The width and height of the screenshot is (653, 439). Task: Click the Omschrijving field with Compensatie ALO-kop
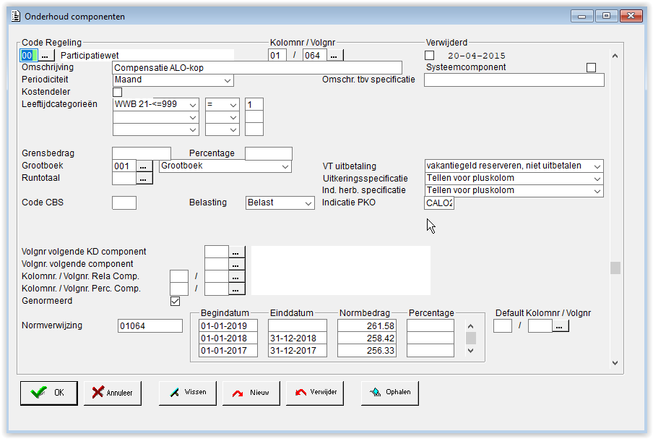257,68
